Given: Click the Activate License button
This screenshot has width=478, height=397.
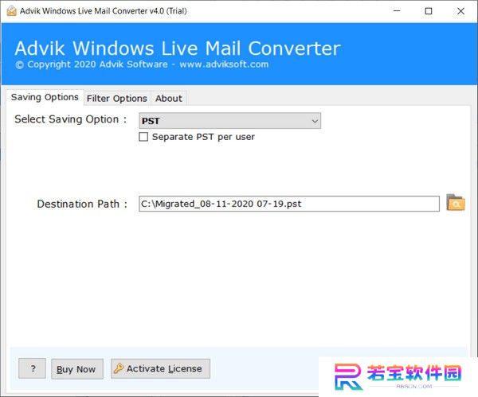Looking at the screenshot, I should pos(160,368).
